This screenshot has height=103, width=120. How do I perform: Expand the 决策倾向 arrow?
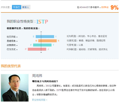[17, 45]
